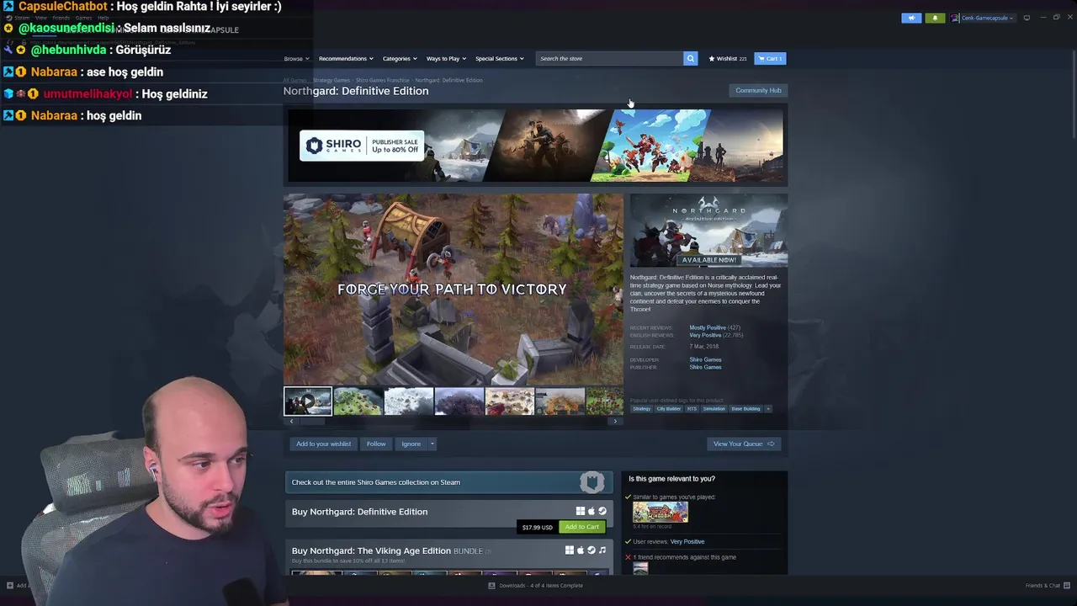
Task: Open the Wishlist star link
Action: pyautogui.click(x=728, y=58)
